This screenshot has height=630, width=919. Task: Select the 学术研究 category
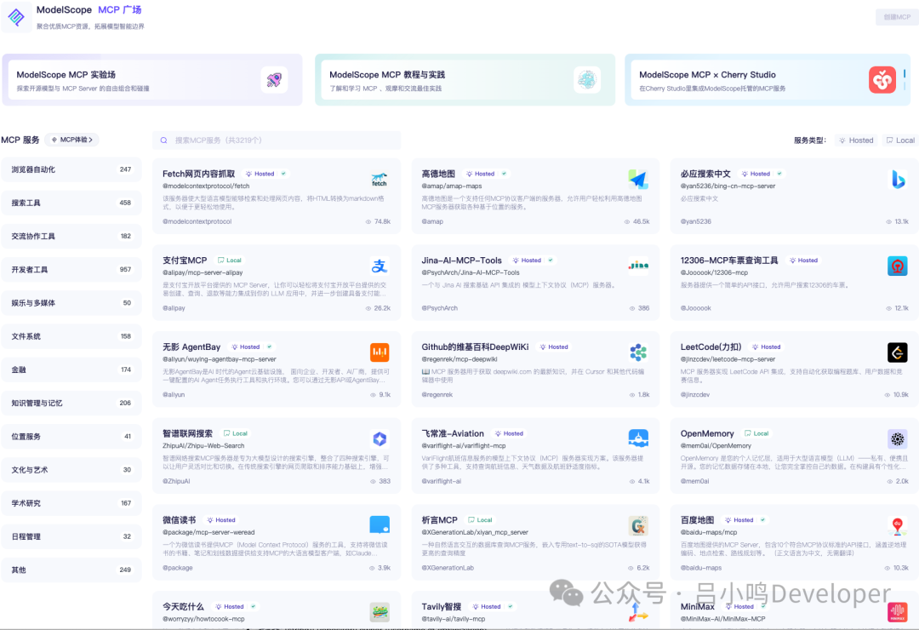tap(71, 503)
